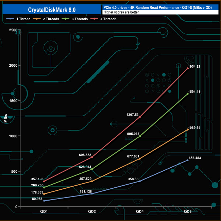Click the red 4 Threads point at QD8
The image size is (221, 221).
click(x=188, y=68)
